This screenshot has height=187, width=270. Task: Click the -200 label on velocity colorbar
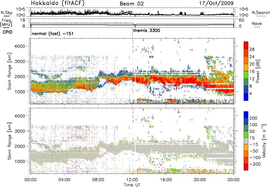tap(255, 164)
